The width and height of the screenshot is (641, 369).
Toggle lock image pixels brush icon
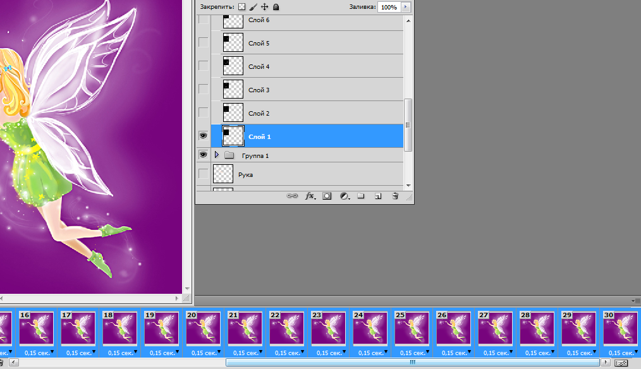point(253,7)
